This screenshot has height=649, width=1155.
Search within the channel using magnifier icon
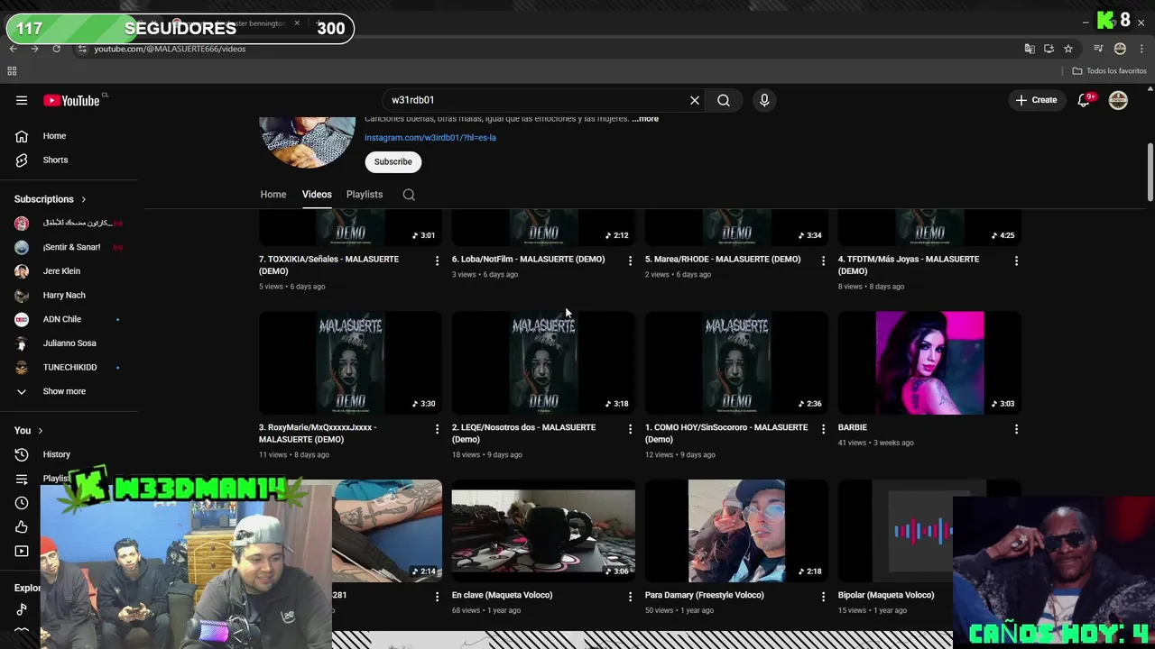coord(409,195)
